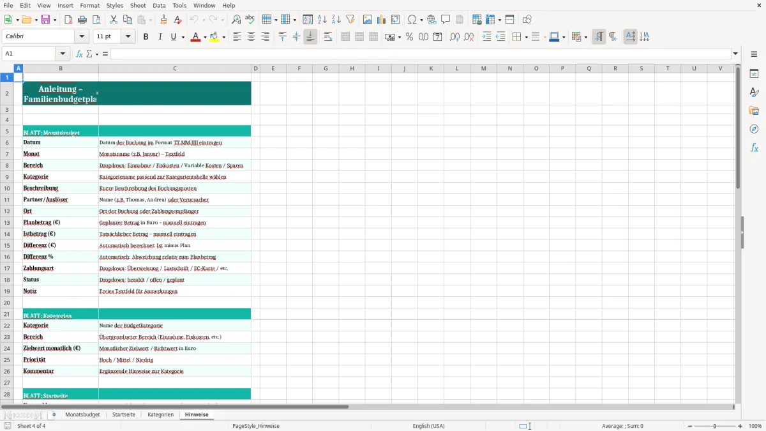
Task: Open the sidebar Functions deck
Action: [x=754, y=147]
